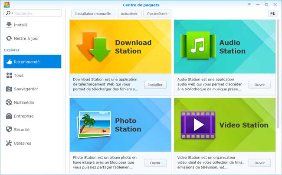This screenshot has height=175, width=282.
Task: Go to Mettre à jour updates
Action: [33, 38]
